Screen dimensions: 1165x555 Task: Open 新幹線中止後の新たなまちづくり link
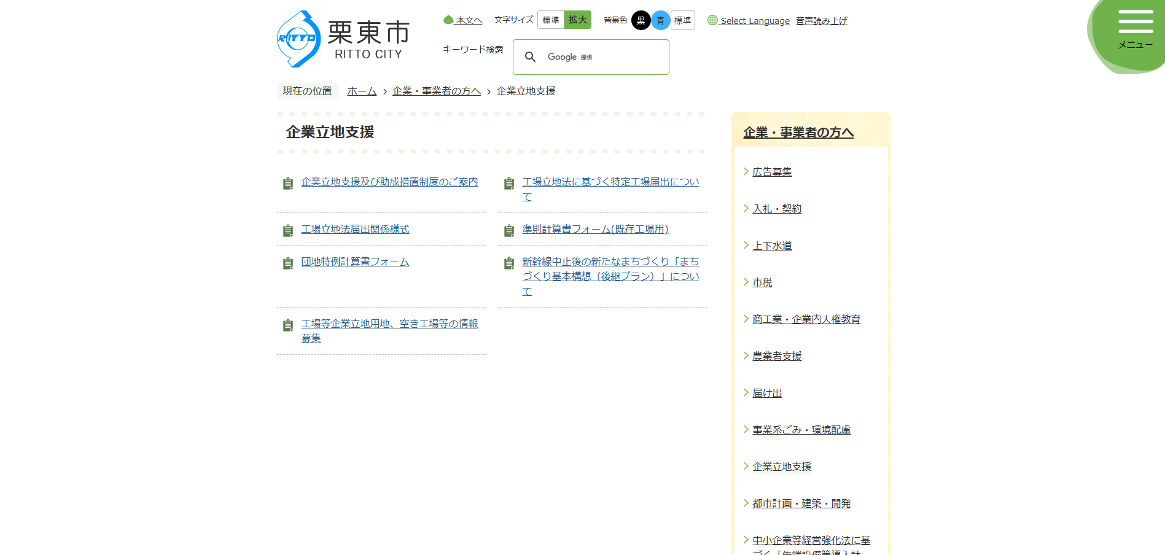(610, 276)
